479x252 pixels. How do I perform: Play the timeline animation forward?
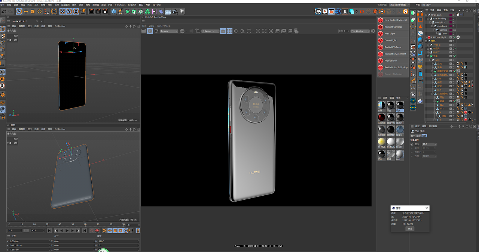(67, 231)
